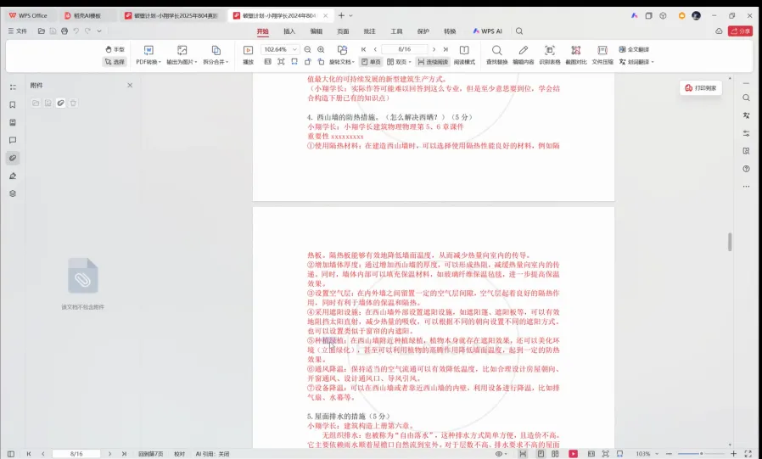Click status bar zoom minus button
Image resolution: width=762 pixels, height=459 pixels.
tap(670, 454)
